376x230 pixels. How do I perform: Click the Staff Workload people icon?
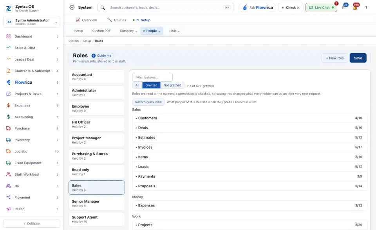[x=8, y=174]
